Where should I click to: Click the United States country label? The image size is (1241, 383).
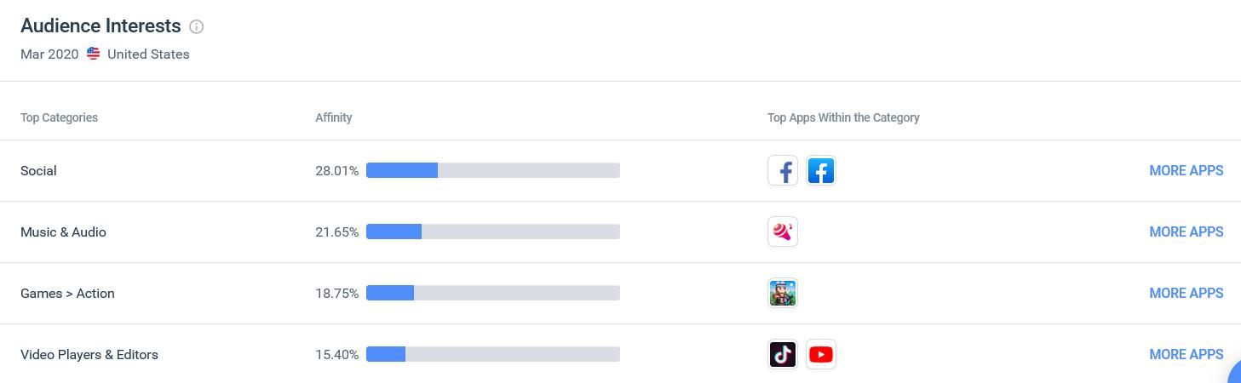(148, 54)
